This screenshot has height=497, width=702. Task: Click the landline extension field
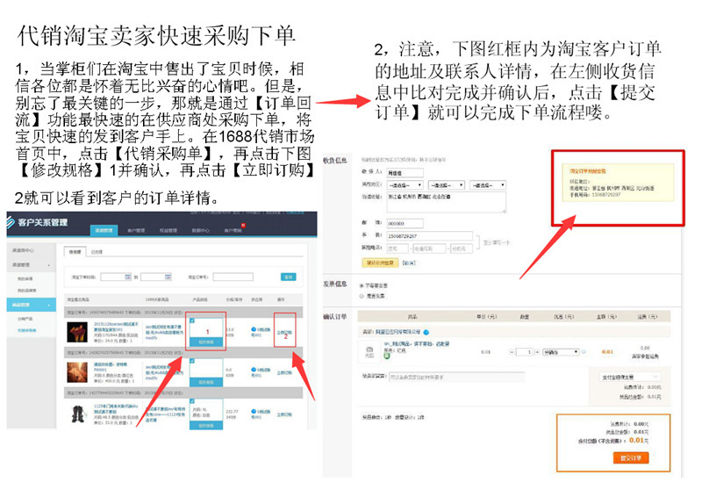462,248
